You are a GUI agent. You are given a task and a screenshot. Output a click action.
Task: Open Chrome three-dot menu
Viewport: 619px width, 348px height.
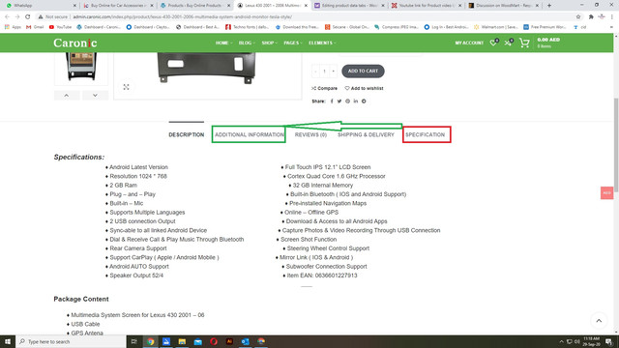[612, 17]
